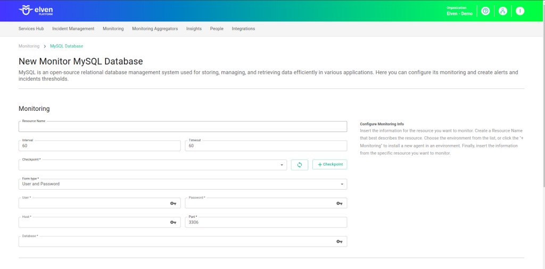Go to the Integrations menu

243,29
